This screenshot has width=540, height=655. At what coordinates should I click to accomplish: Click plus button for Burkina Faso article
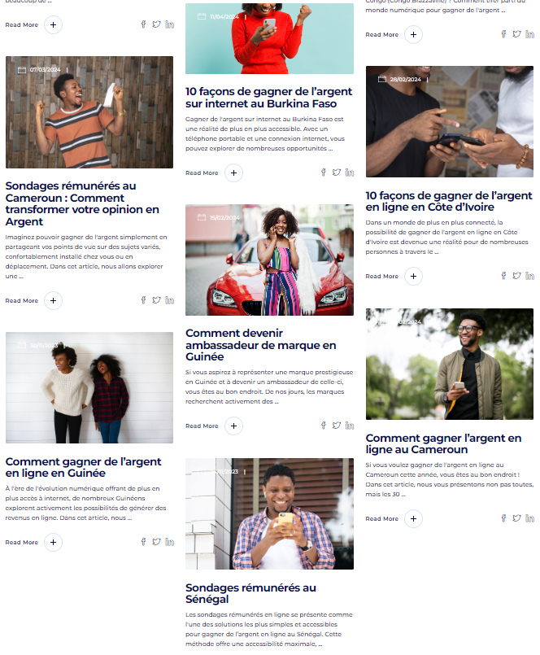click(x=234, y=173)
